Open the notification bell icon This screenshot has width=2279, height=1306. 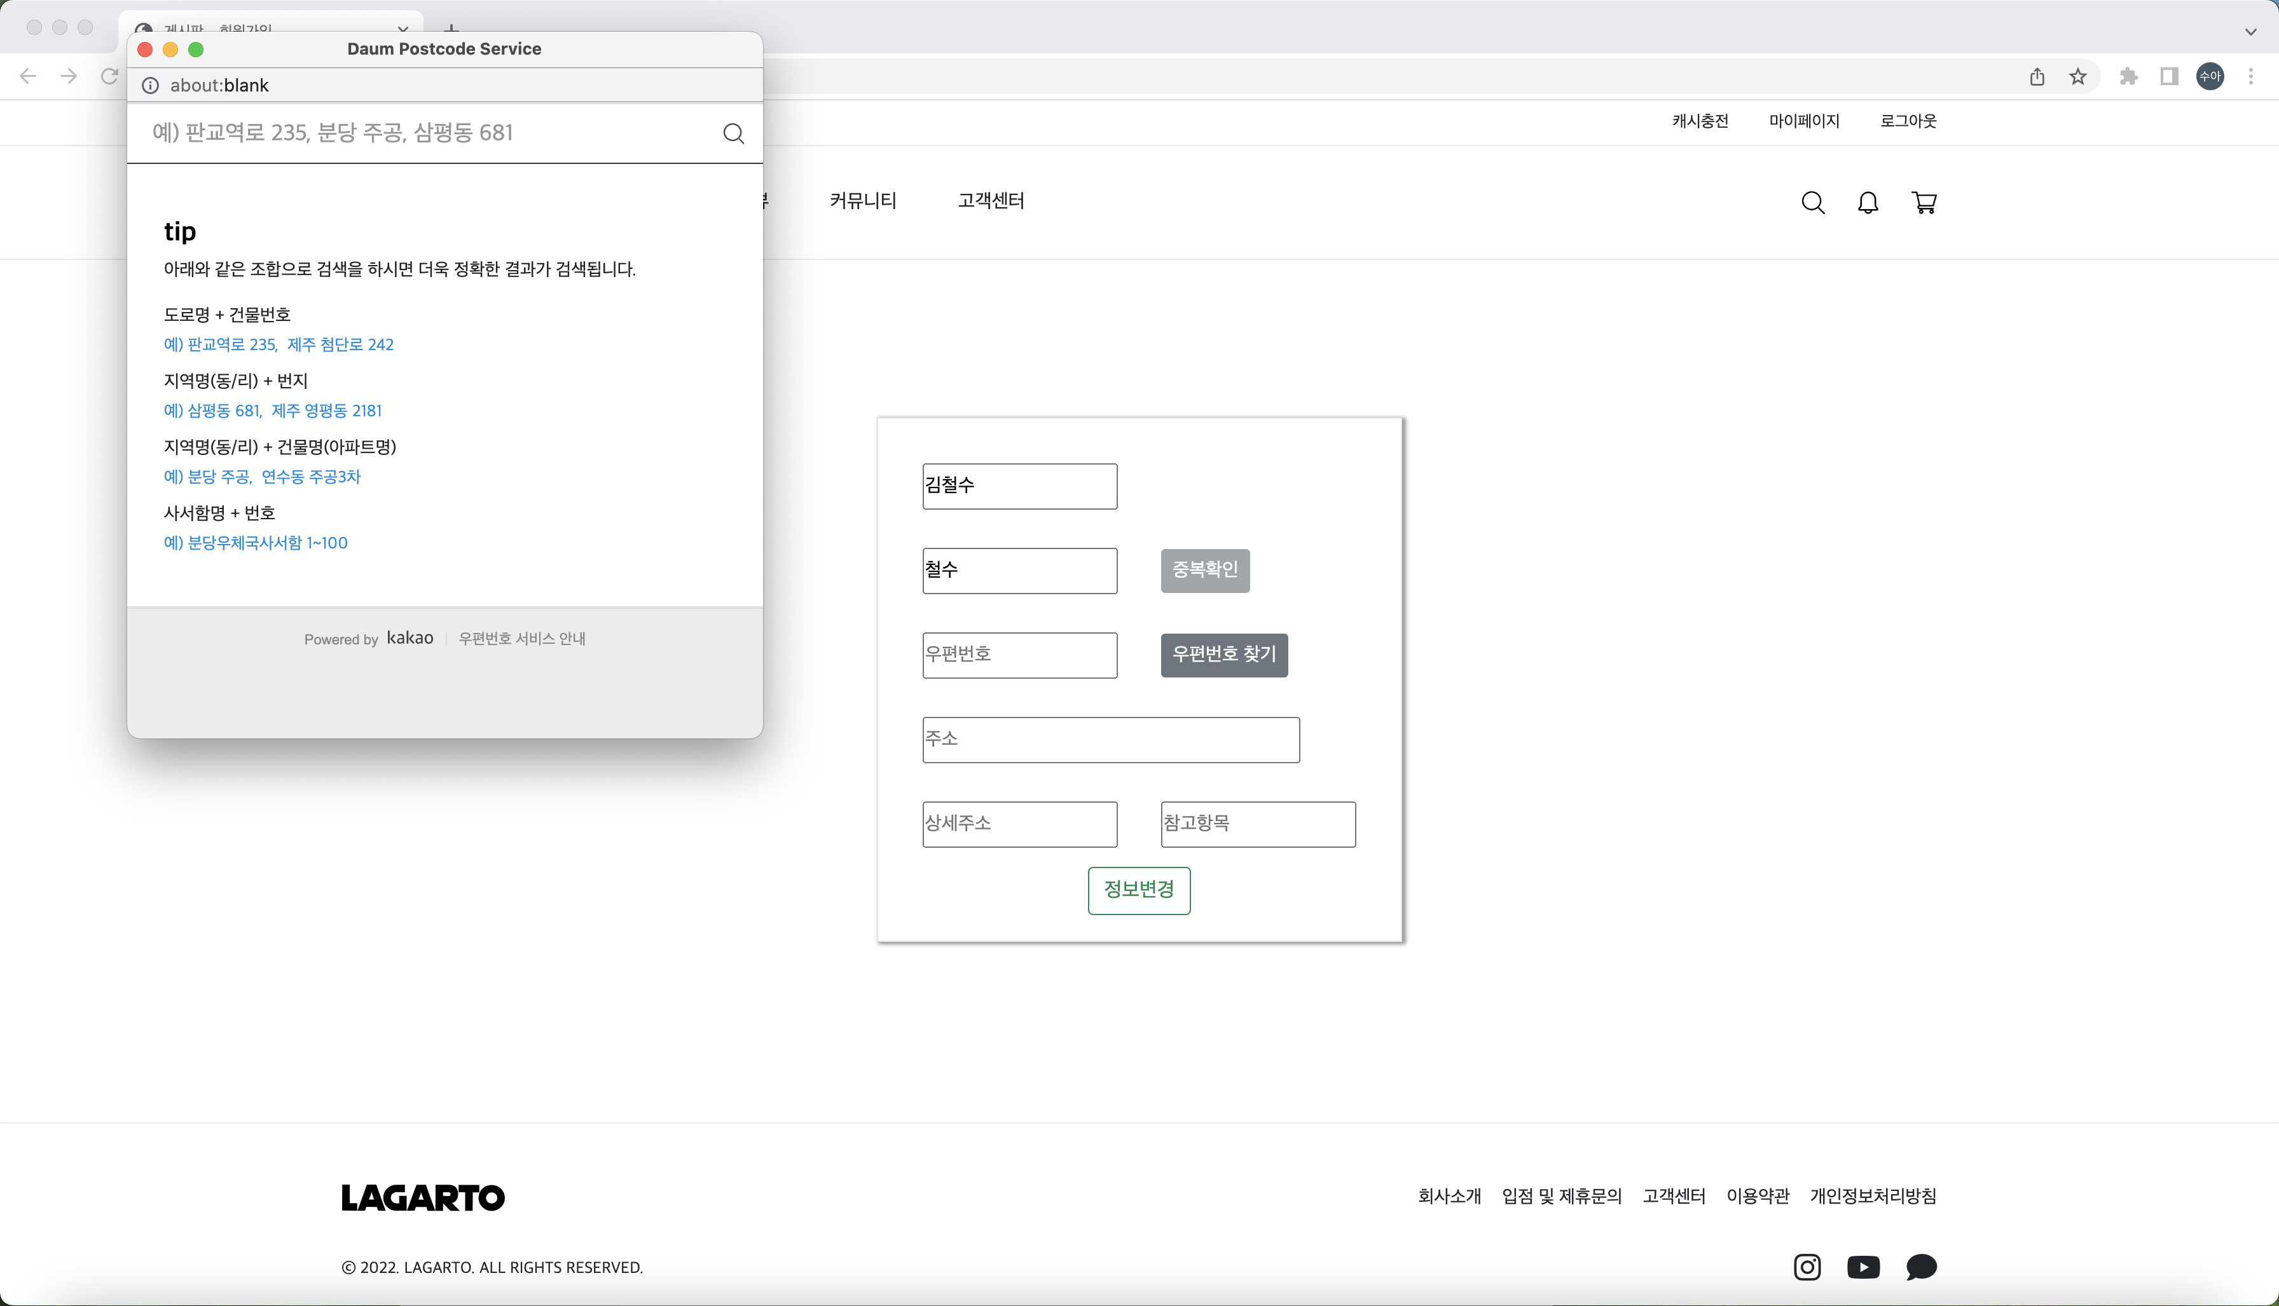pyautogui.click(x=1868, y=203)
